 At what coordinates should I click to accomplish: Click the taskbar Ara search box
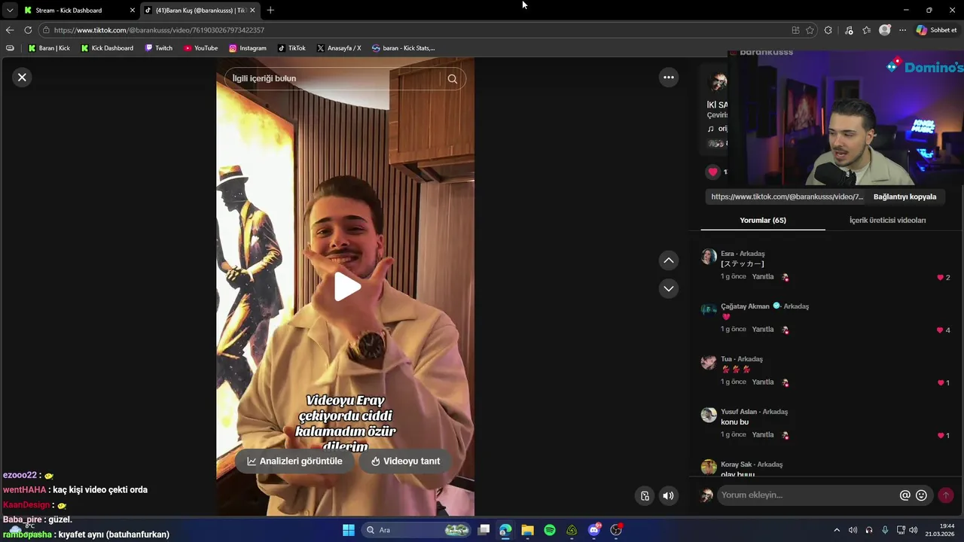(x=416, y=530)
